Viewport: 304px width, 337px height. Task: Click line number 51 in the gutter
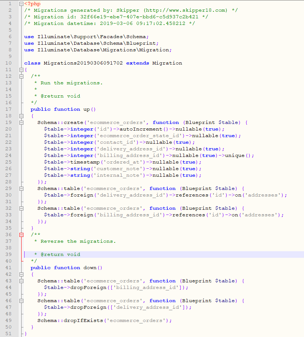pyautogui.click(x=8, y=334)
